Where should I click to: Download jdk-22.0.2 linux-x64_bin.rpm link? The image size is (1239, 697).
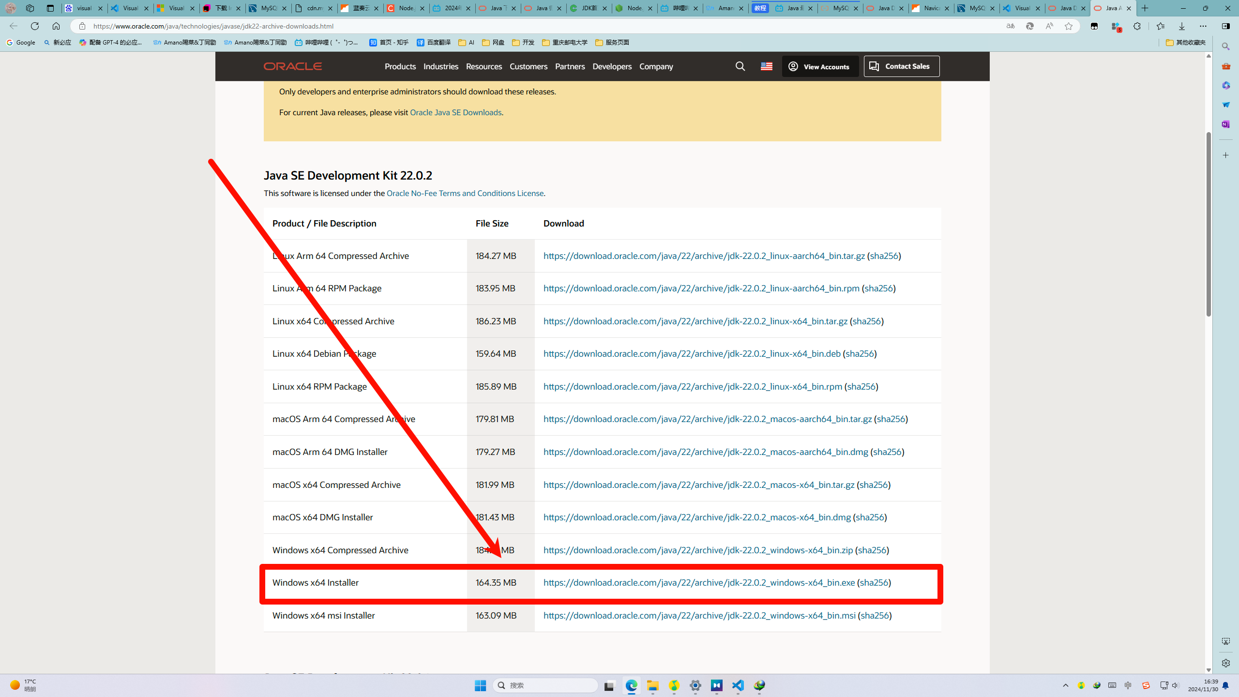(693, 387)
